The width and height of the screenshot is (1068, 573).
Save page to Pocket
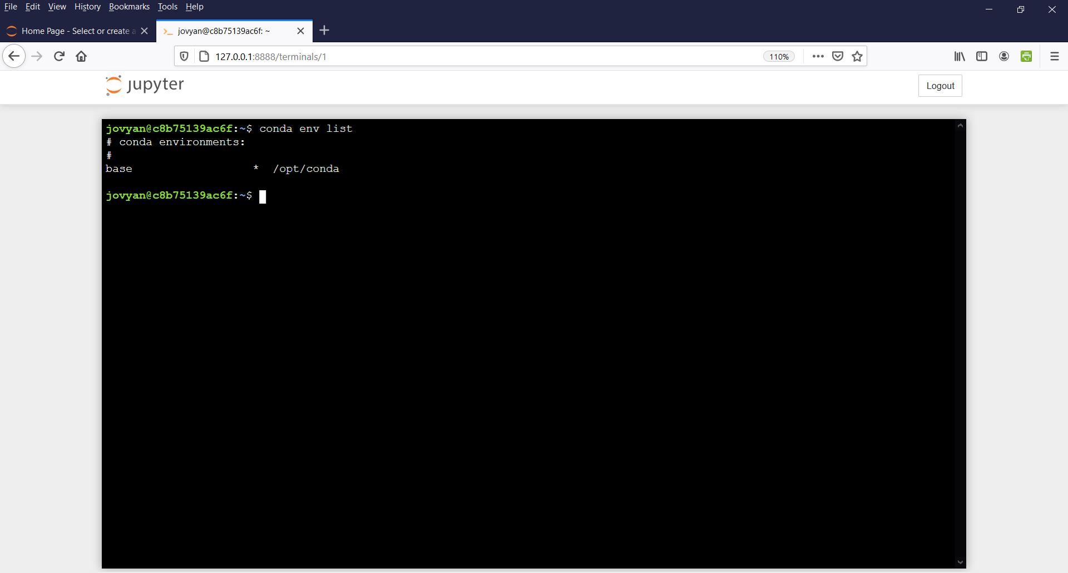coord(838,56)
